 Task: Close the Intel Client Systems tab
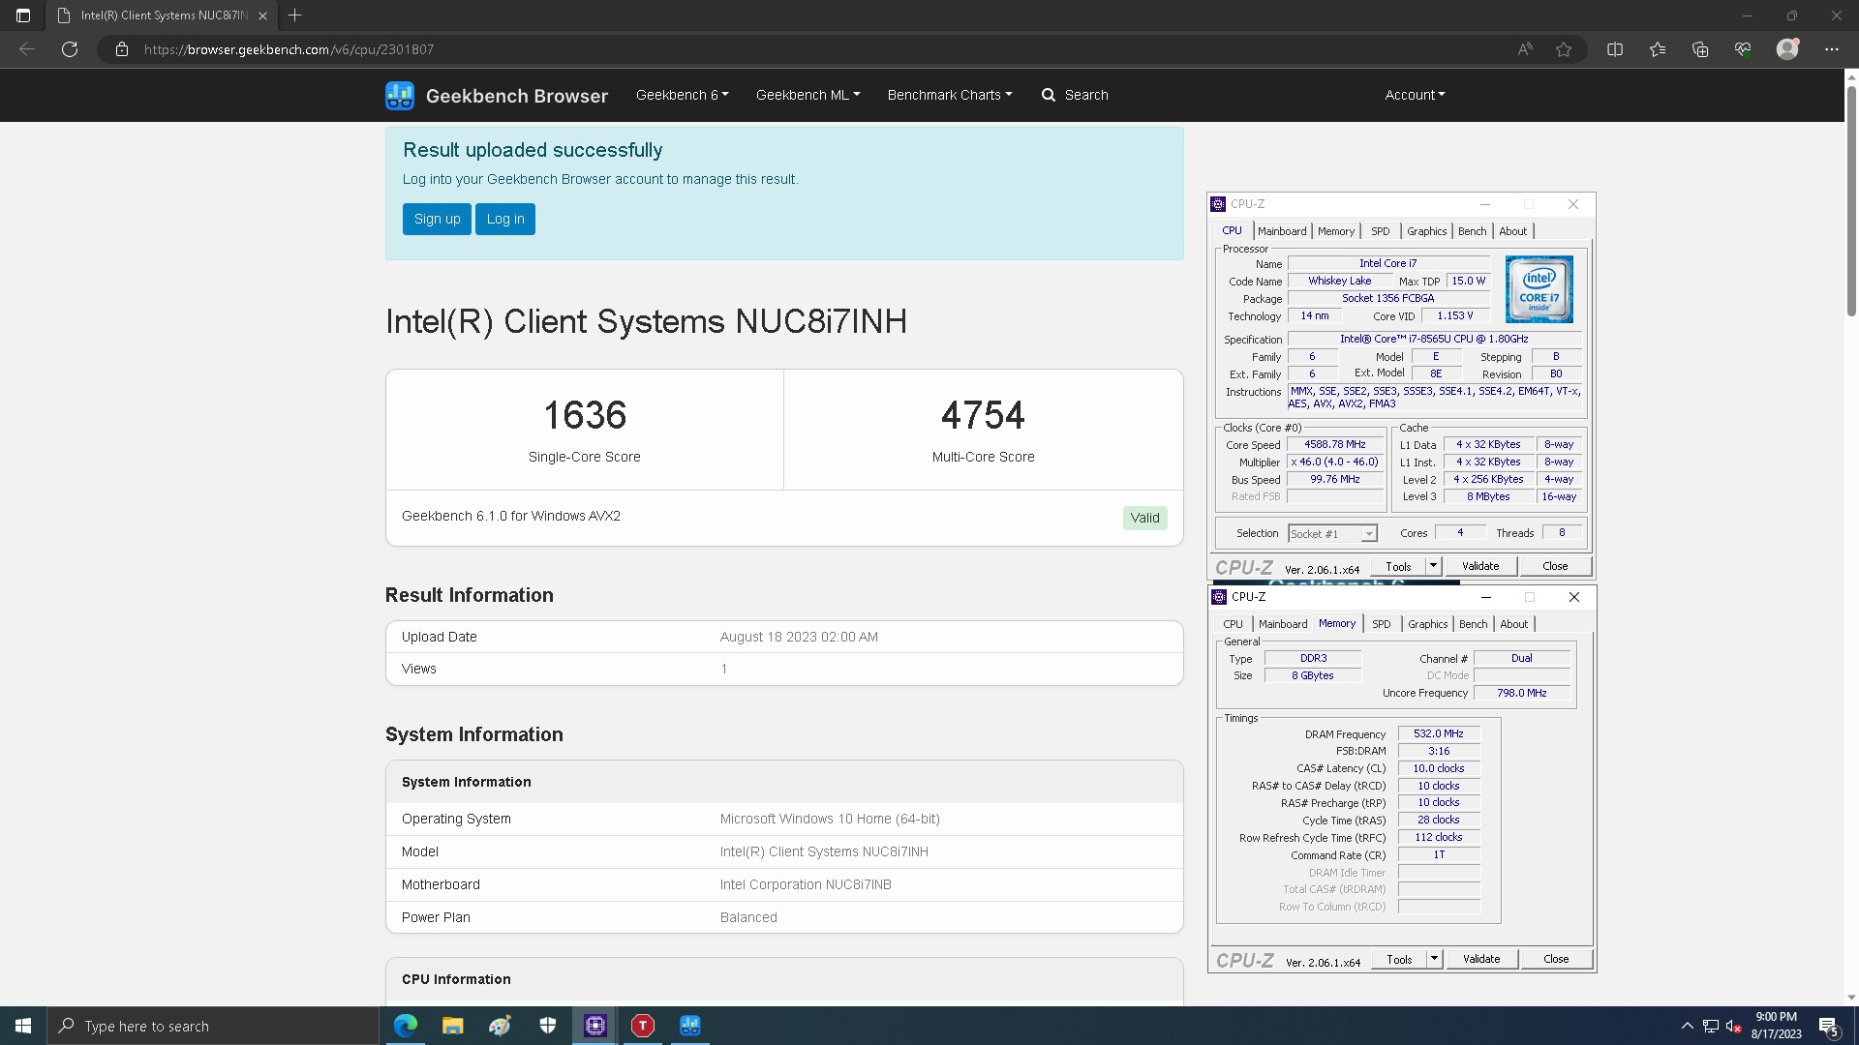coord(262,15)
